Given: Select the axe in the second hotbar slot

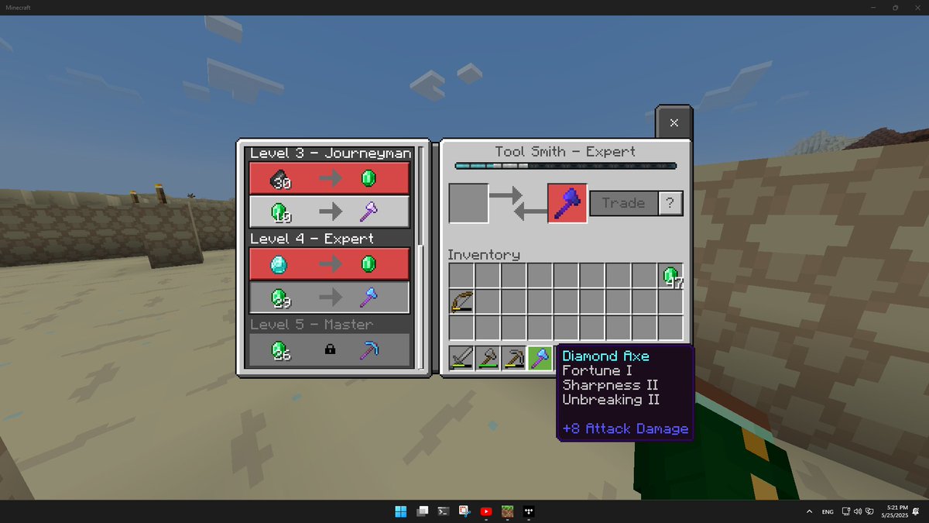Looking at the screenshot, I should point(488,358).
